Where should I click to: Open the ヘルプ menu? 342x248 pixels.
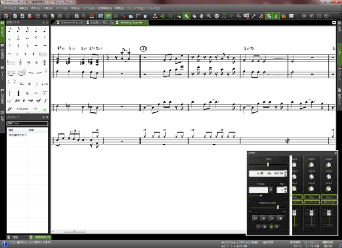pos(153,8)
